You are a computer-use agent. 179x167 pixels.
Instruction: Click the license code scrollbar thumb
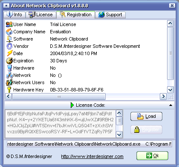tap(119, 121)
